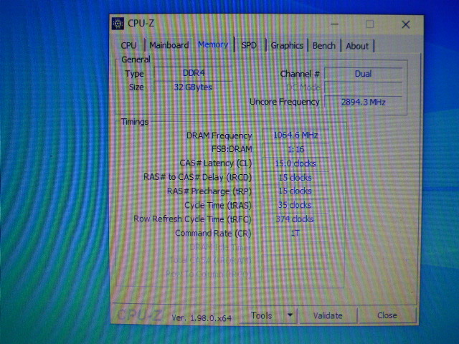Click the tRP 15 clocks value
Screen dimensions: 459x344
[295, 191]
